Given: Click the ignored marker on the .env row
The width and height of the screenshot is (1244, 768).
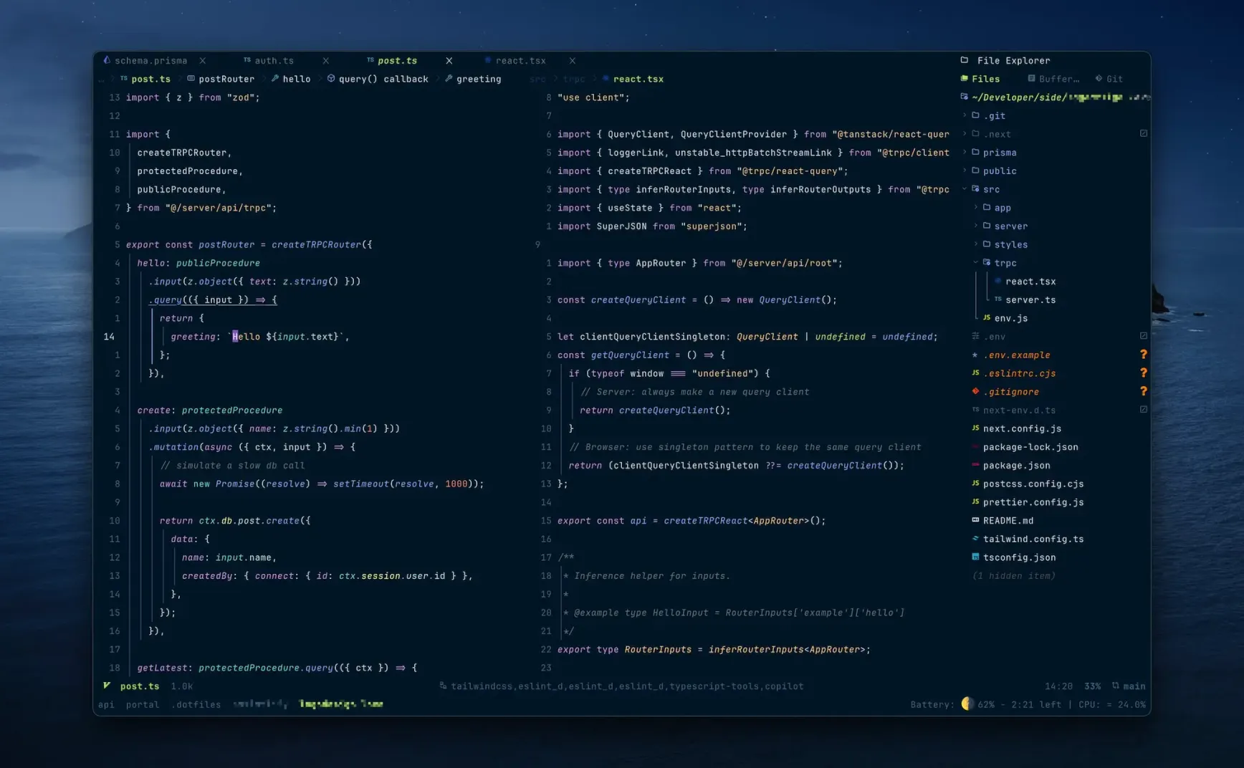Looking at the screenshot, I should (x=1144, y=336).
